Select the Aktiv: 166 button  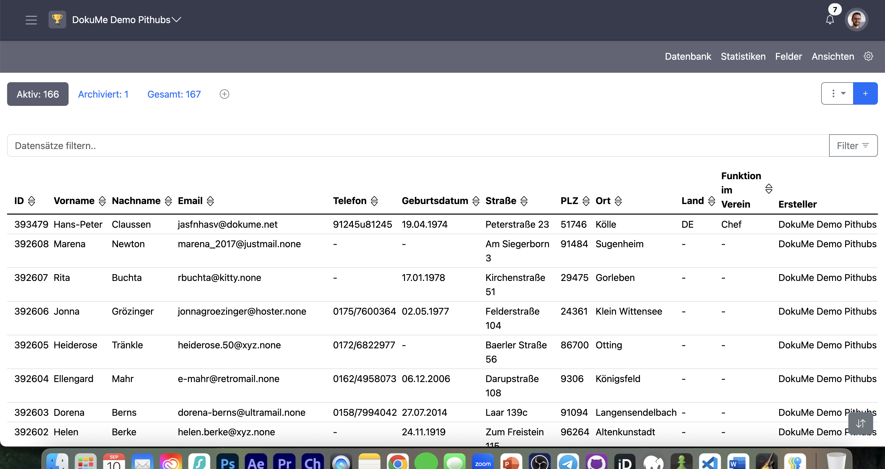click(x=38, y=94)
